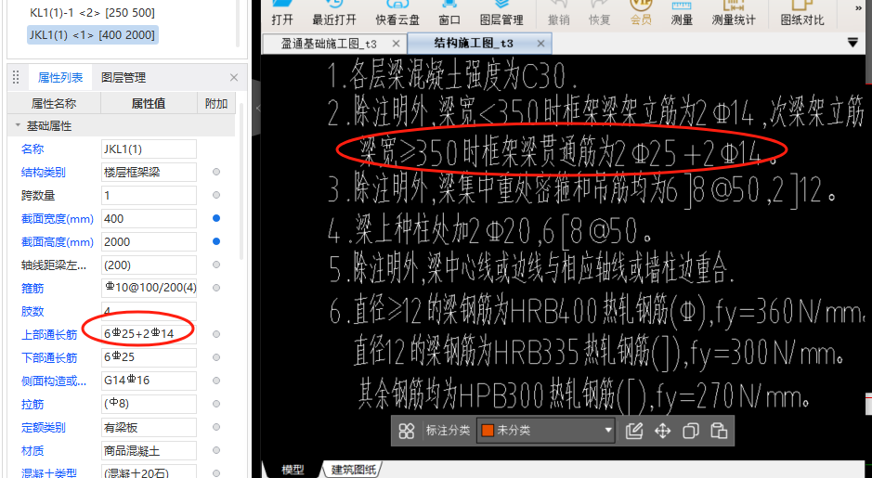Viewport: 872px width, 478px height.
Task: Open 测量统计 measurement statistics
Action: coord(734,13)
